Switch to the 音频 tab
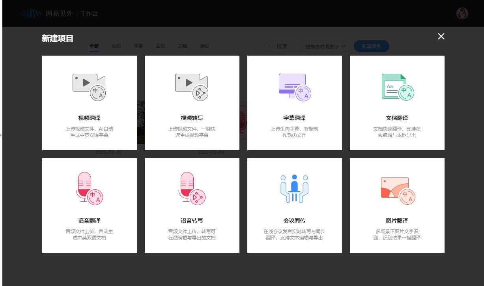Screen dimensions: 484x286 161,46
